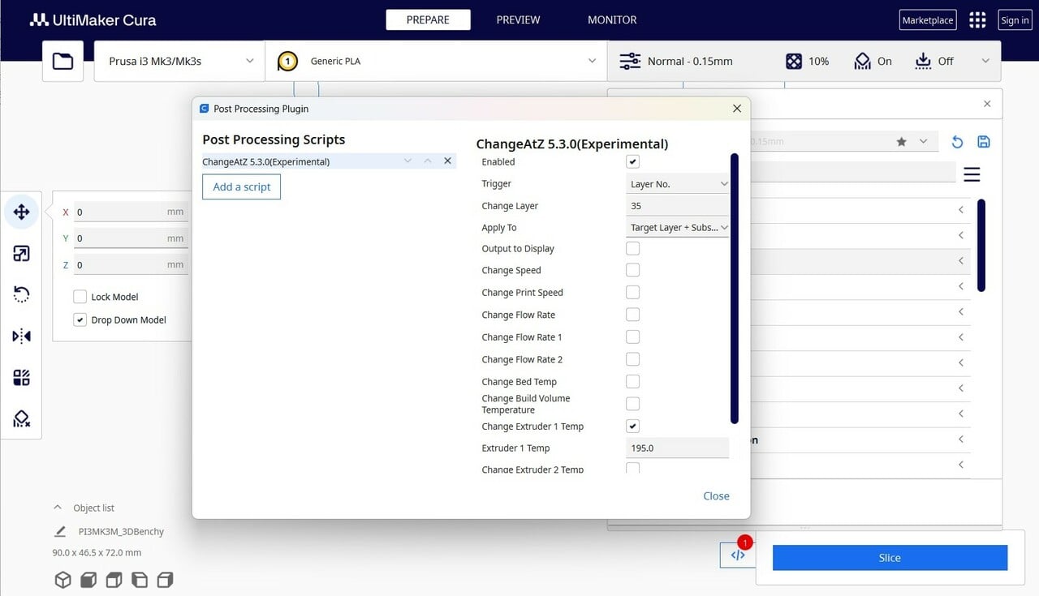
Task: Open the Trigger Layer No. dropdown
Action: pyautogui.click(x=678, y=184)
